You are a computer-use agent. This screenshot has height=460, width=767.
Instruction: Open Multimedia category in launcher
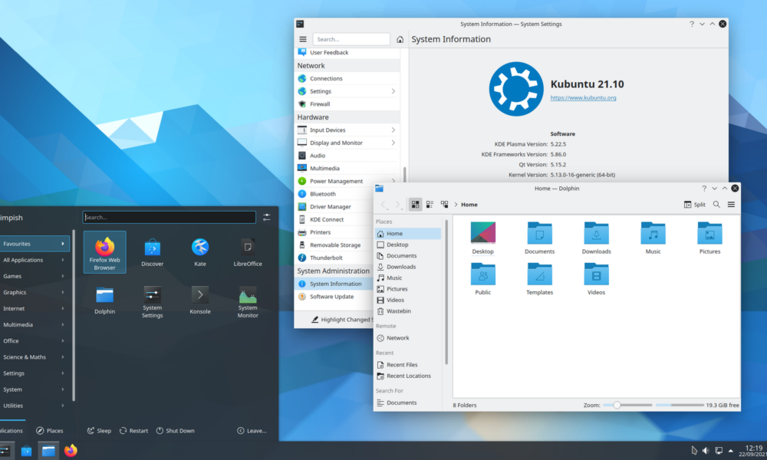pyautogui.click(x=35, y=324)
